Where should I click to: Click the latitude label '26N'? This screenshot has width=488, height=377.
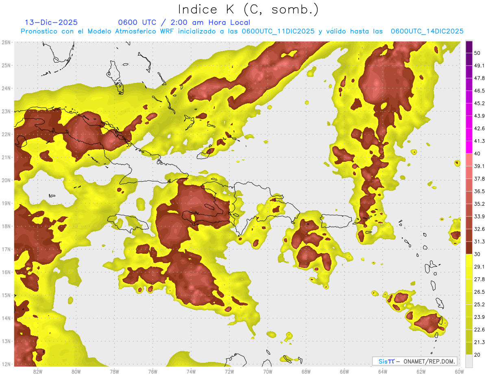6,42
